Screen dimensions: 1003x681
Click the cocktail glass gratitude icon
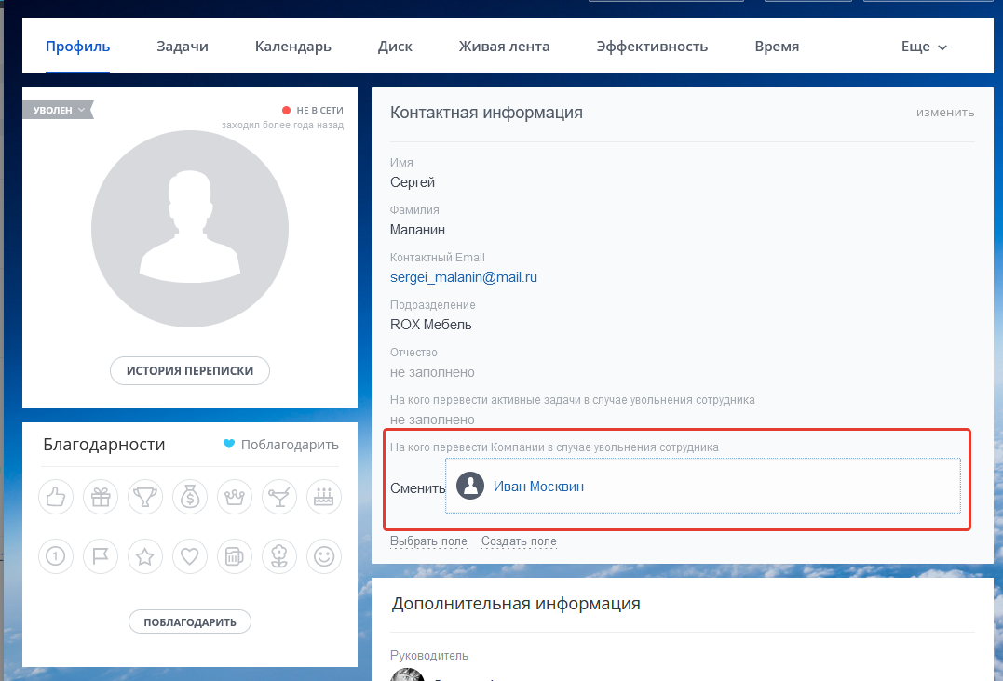[279, 497]
